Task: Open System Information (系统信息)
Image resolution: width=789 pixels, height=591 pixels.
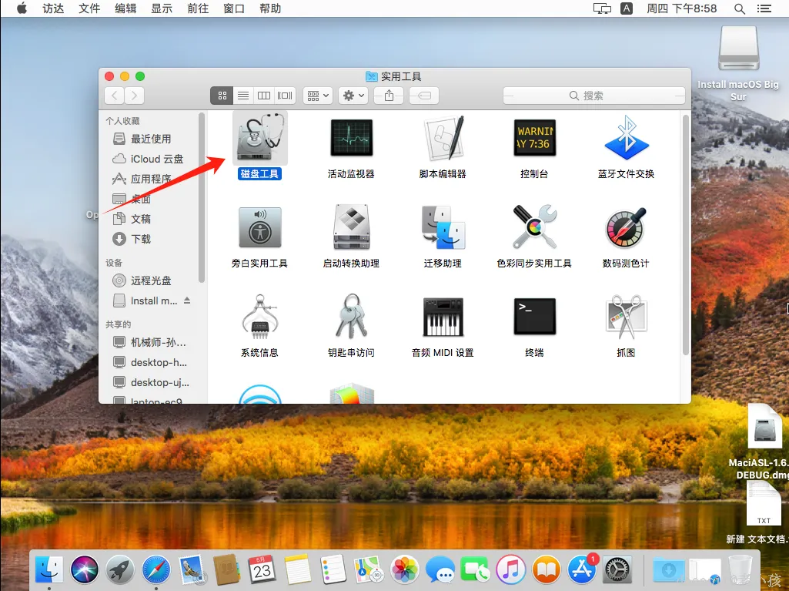Action: (259, 317)
